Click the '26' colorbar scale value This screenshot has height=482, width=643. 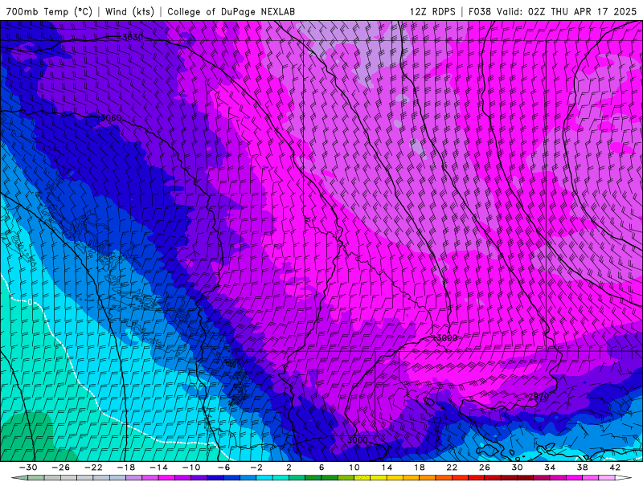pyautogui.click(x=485, y=468)
